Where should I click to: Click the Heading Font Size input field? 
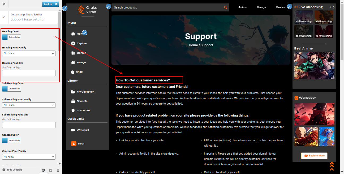[x=29, y=73]
